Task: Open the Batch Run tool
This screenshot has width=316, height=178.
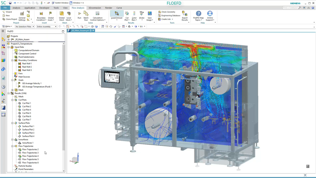Action: click(x=86, y=14)
